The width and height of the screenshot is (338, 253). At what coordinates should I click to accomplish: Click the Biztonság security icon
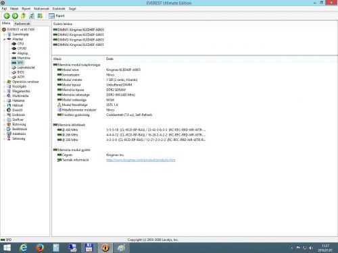(9, 124)
